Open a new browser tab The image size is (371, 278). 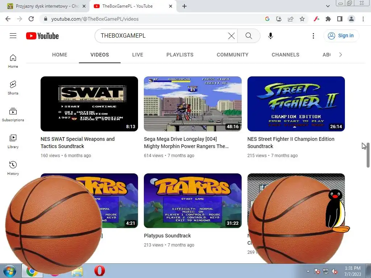pyautogui.click(x=184, y=6)
